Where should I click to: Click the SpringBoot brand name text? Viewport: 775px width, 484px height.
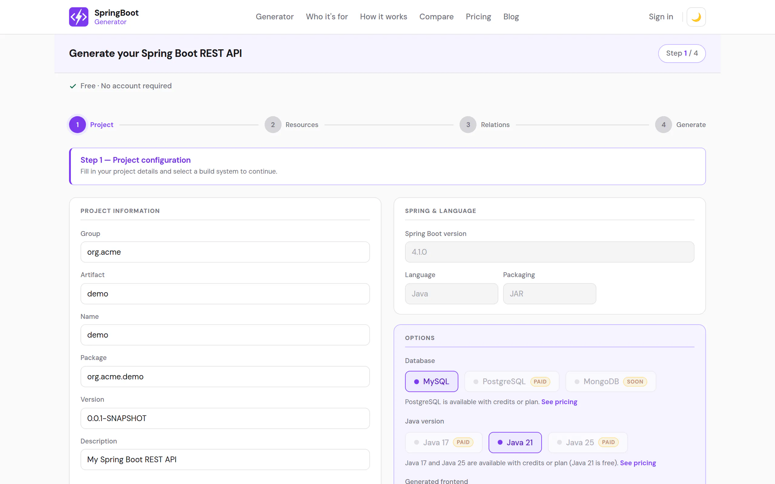pyautogui.click(x=116, y=13)
